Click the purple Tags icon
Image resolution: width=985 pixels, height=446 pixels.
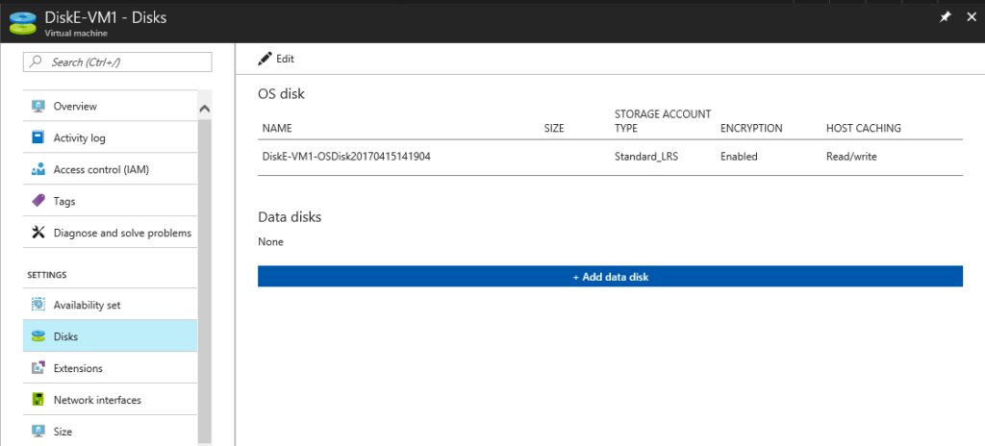[x=38, y=201]
